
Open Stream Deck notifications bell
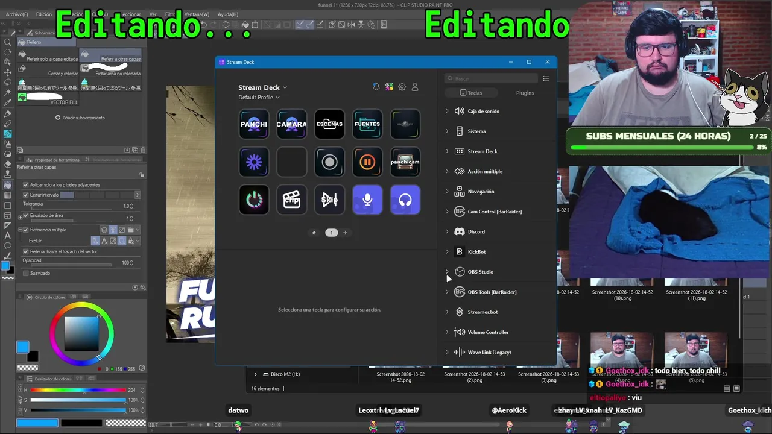click(x=376, y=87)
